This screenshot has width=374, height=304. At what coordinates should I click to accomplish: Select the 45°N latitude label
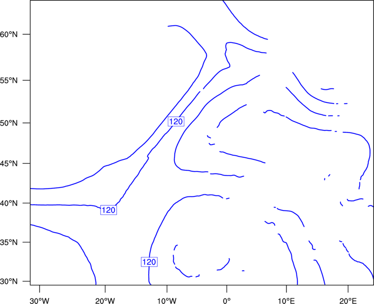click(x=9, y=164)
